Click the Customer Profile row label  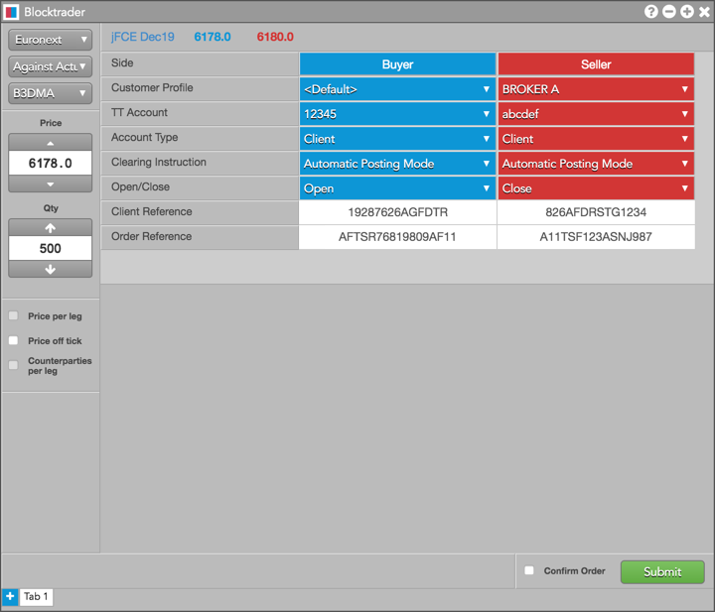point(152,87)
